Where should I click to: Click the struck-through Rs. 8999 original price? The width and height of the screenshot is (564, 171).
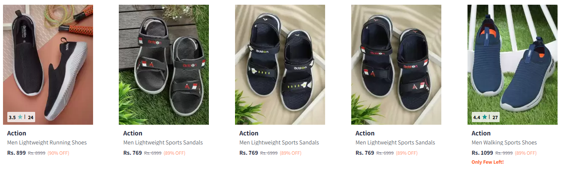[x=37, y=153]
